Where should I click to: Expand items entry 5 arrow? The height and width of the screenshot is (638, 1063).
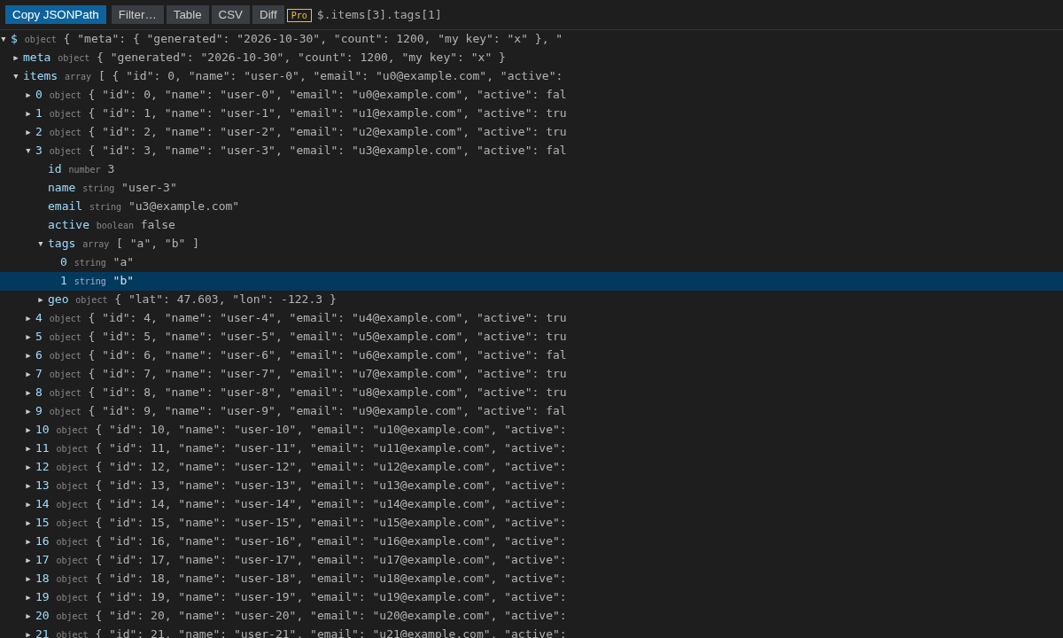[28, 337]
